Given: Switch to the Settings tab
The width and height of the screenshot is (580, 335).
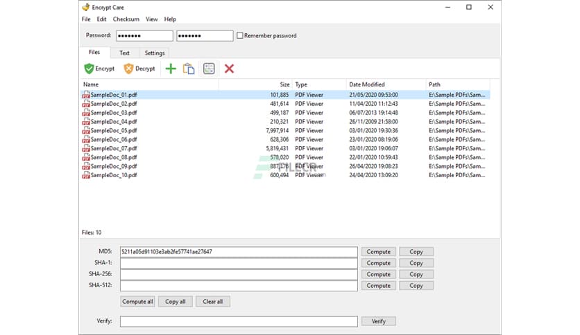Looking at the screenshot, I should 155,53.
